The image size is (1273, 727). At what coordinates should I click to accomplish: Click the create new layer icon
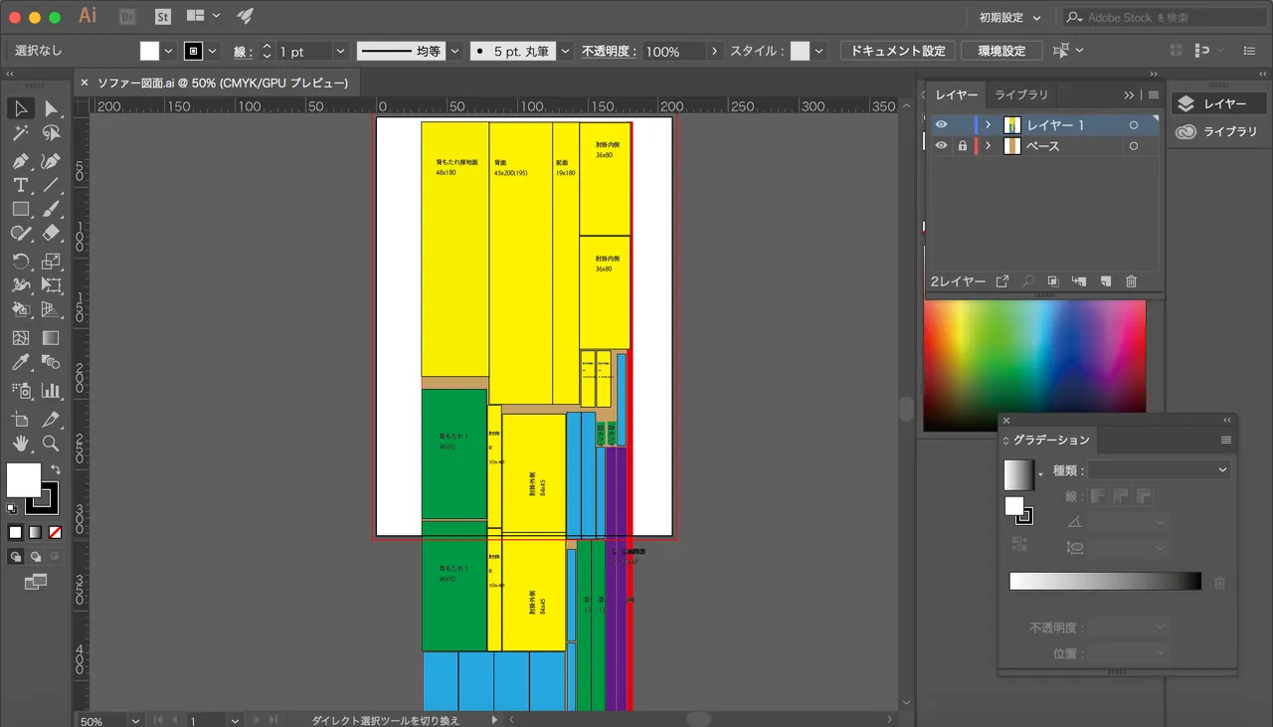point(1105,282)
